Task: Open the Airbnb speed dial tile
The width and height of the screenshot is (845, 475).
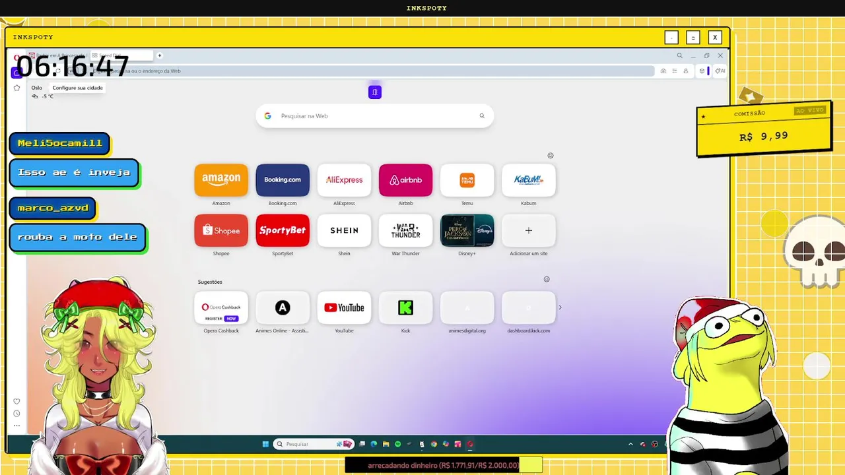Action: coord(405,180)
